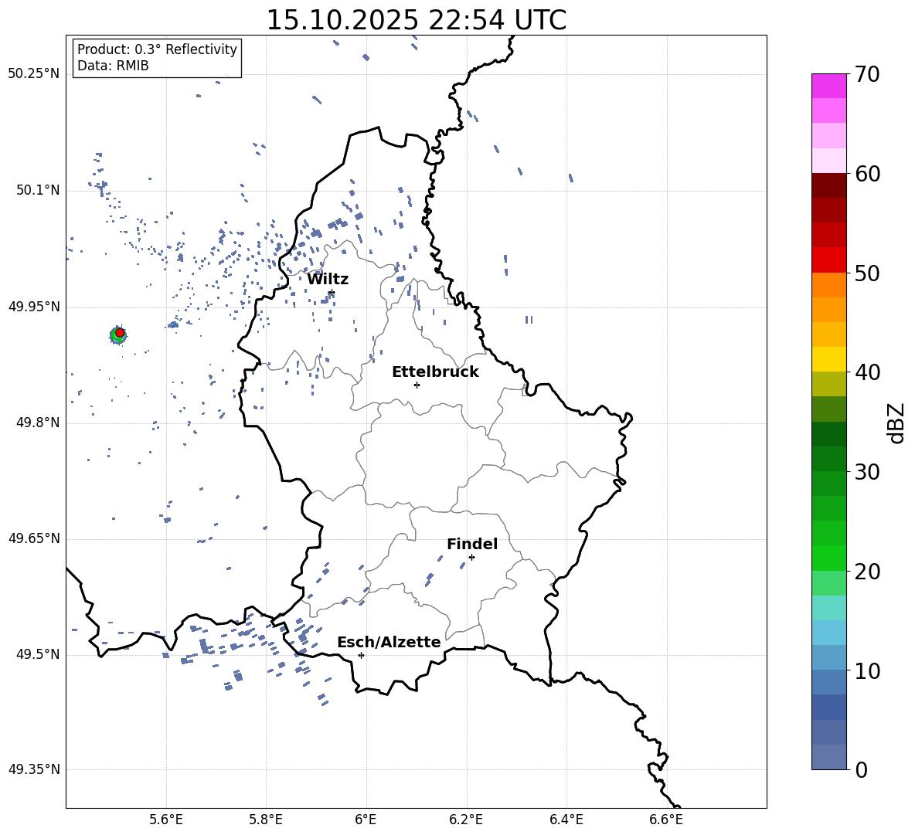
Task: Click the dark red colorbar segment below 60
Action: [x=829, y=185]
